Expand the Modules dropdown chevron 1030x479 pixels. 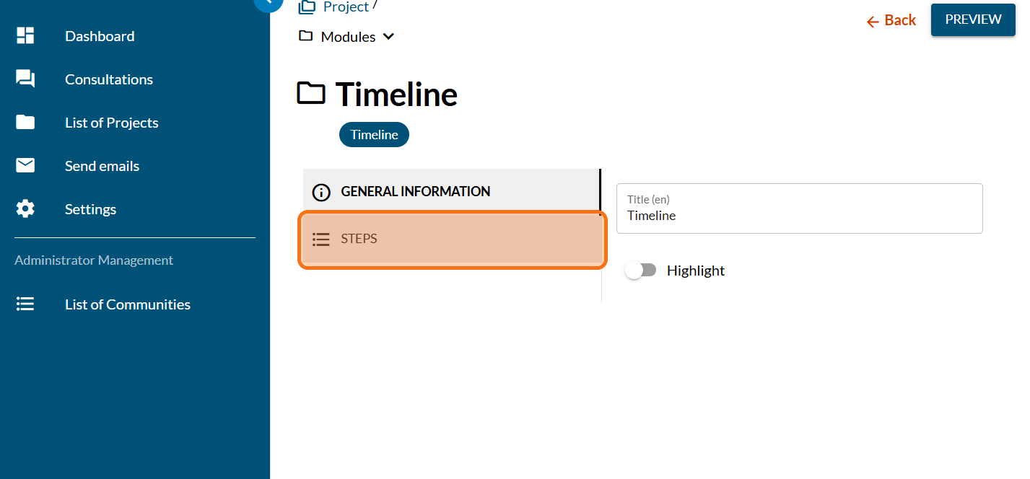388,37
